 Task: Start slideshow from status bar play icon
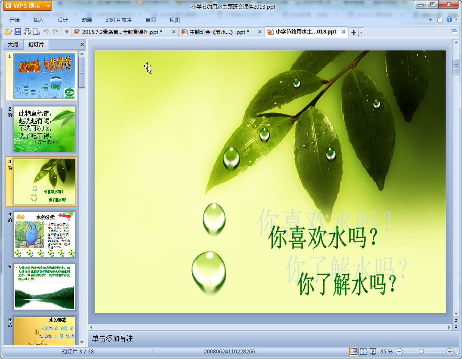click(x=373, y=351)
